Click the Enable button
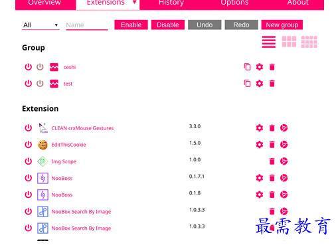Image resolution: width=336 pixels, height=247 pixels. tap(131, 25)
